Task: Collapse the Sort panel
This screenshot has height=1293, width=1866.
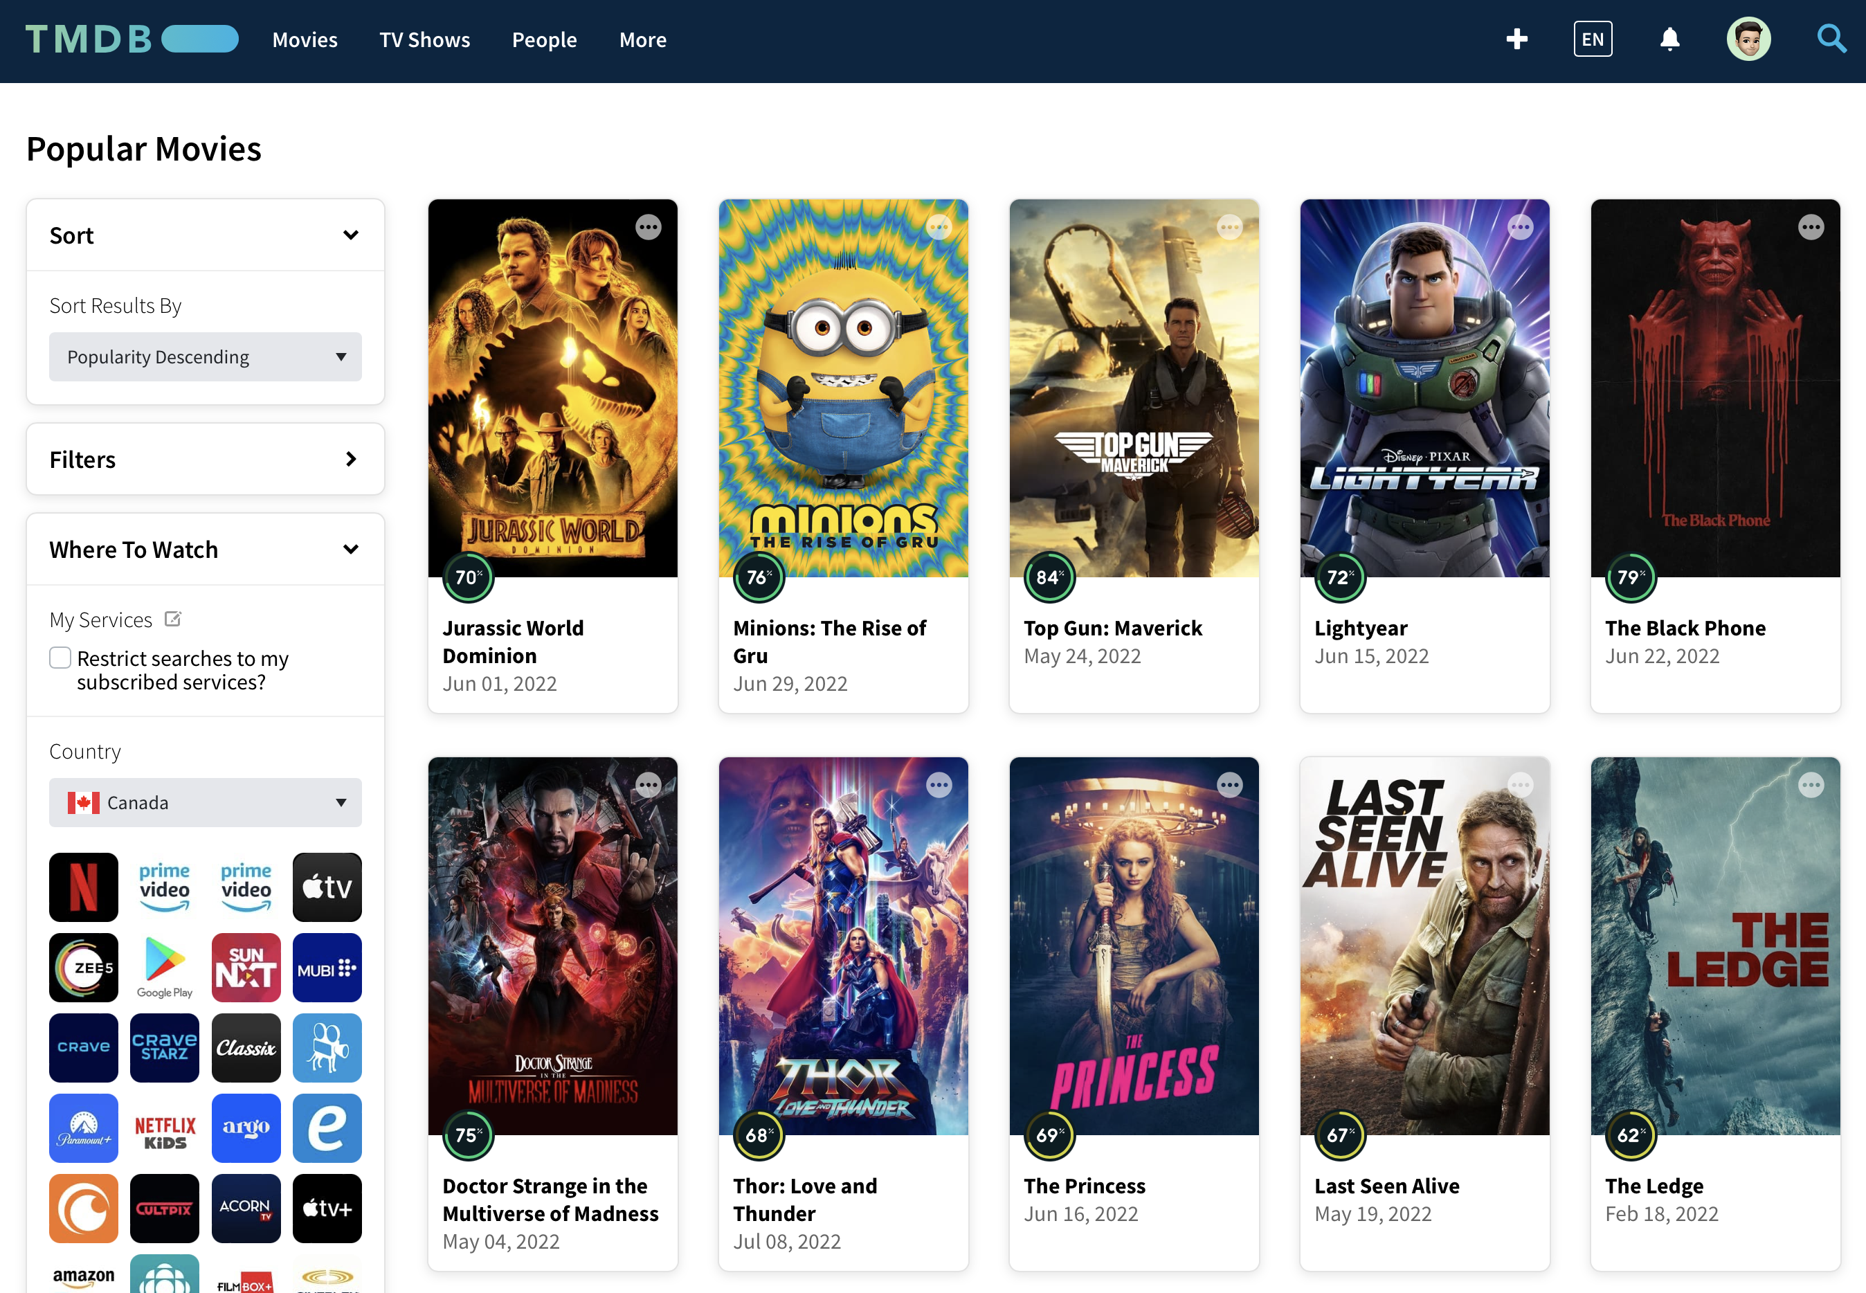Action: point(205,235)
